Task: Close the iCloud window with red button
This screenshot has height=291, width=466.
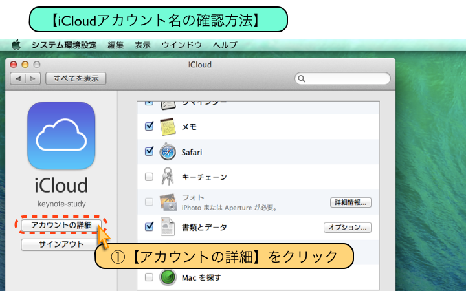Action: pyautogui.click(x=13, y=65)
